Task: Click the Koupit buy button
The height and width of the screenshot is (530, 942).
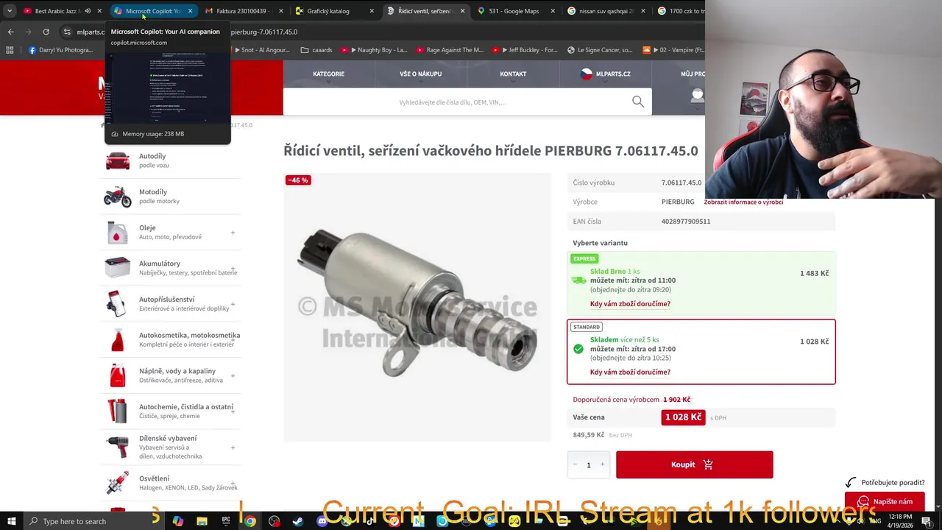Action: (x=695, y=464)
